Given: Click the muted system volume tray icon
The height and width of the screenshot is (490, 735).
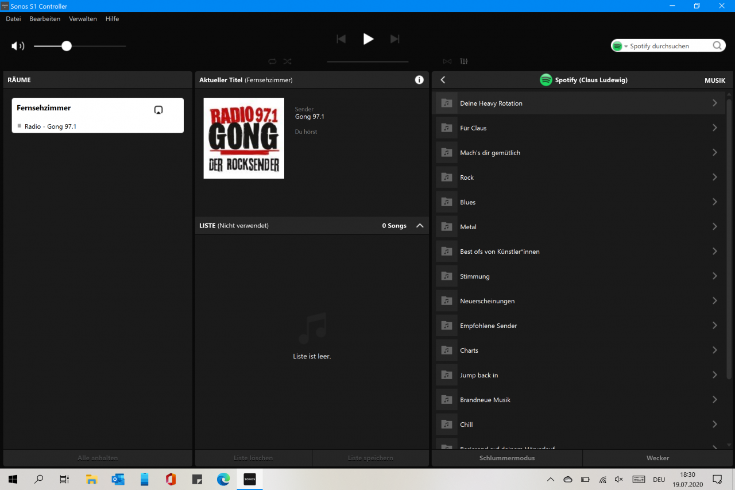Looking at the screenshot, I should click(619, 479).
